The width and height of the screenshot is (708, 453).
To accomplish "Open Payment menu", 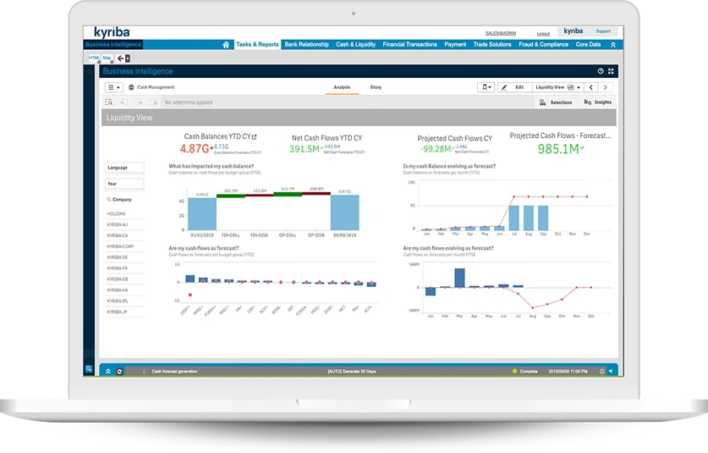I will pyautogui.click(x=455, y=44).
